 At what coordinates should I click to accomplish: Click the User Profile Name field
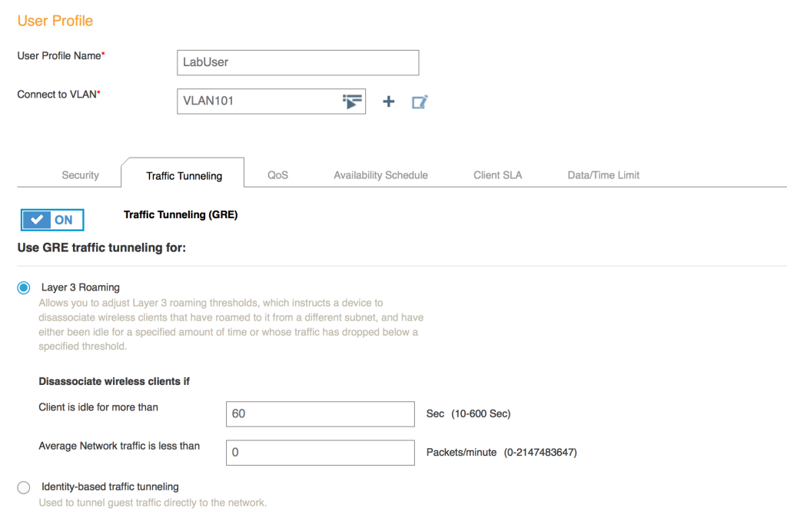pos(298,63)
